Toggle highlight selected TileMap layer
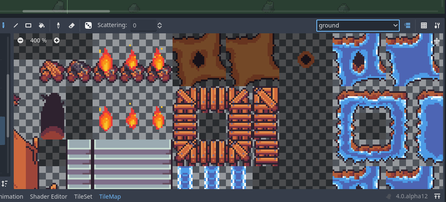 (x=407, y=25)
